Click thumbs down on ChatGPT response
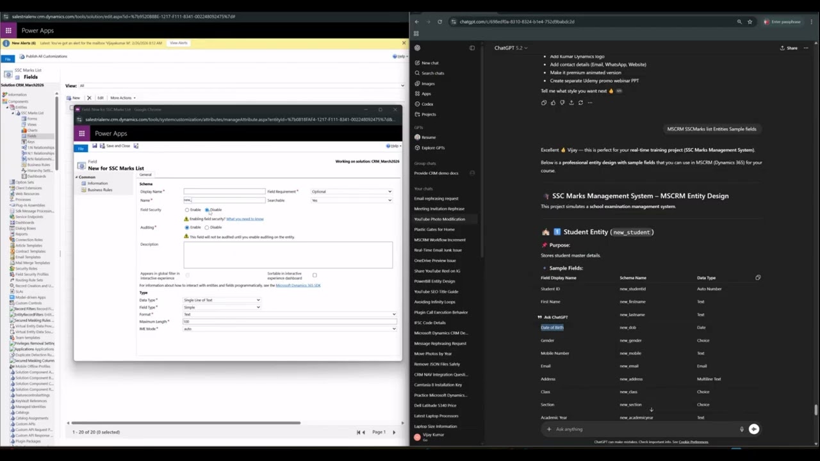Image resolution: width=820 pixels, height=461 pixels. (562, 102)
